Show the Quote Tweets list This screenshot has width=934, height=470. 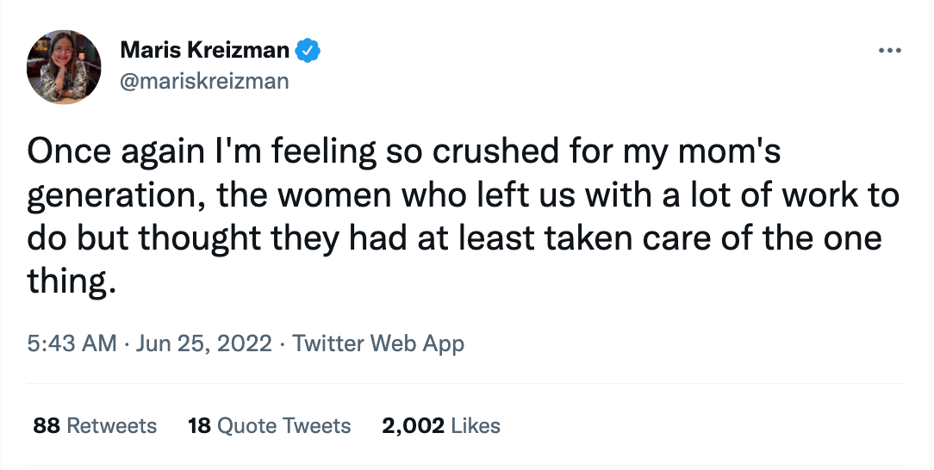tap(283, 425)
